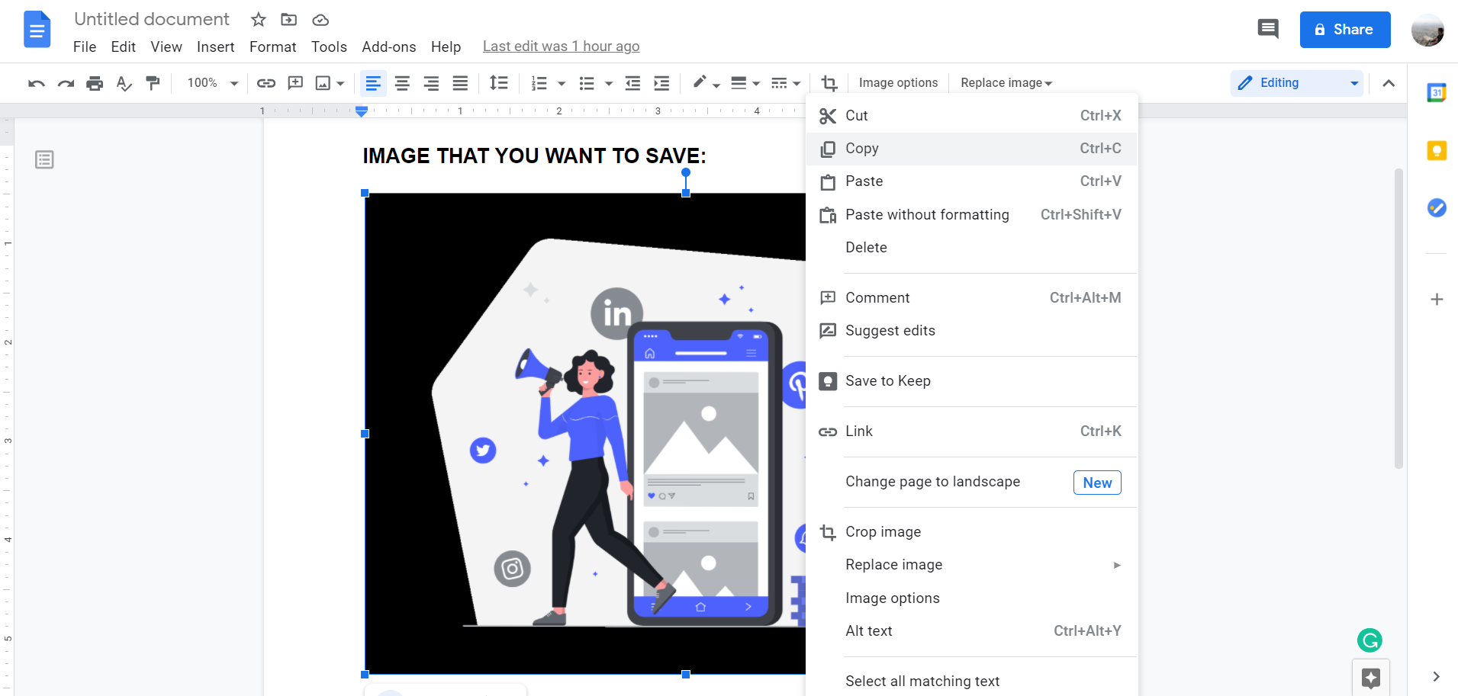Open the Edit menu
Screen dimensions: 1458x696
[x=124, y=47]
